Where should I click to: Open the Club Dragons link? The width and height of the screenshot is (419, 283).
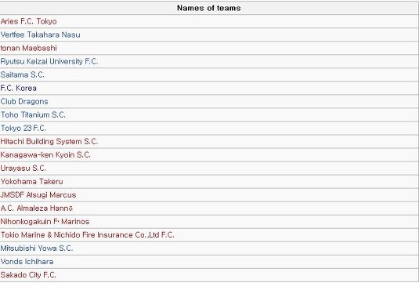click(24, 101)
